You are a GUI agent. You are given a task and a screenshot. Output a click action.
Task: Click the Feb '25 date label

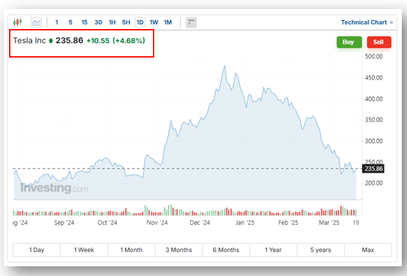click(288, 222)
